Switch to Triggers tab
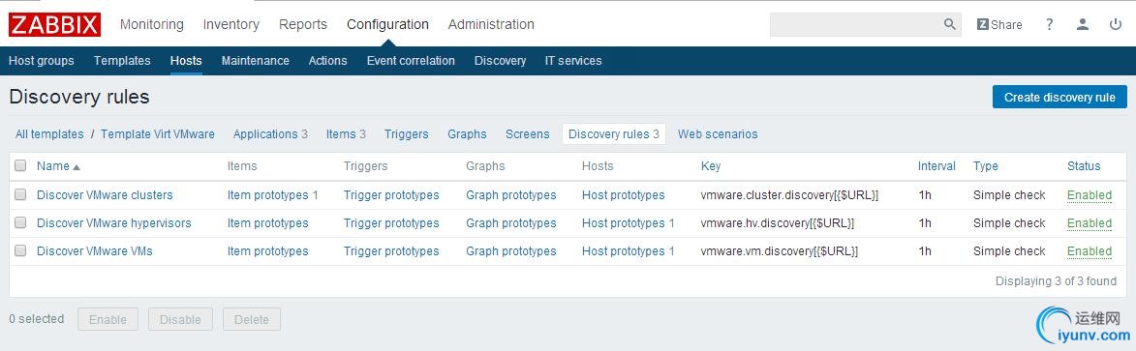1136x351 pixels. coord(407,133)
